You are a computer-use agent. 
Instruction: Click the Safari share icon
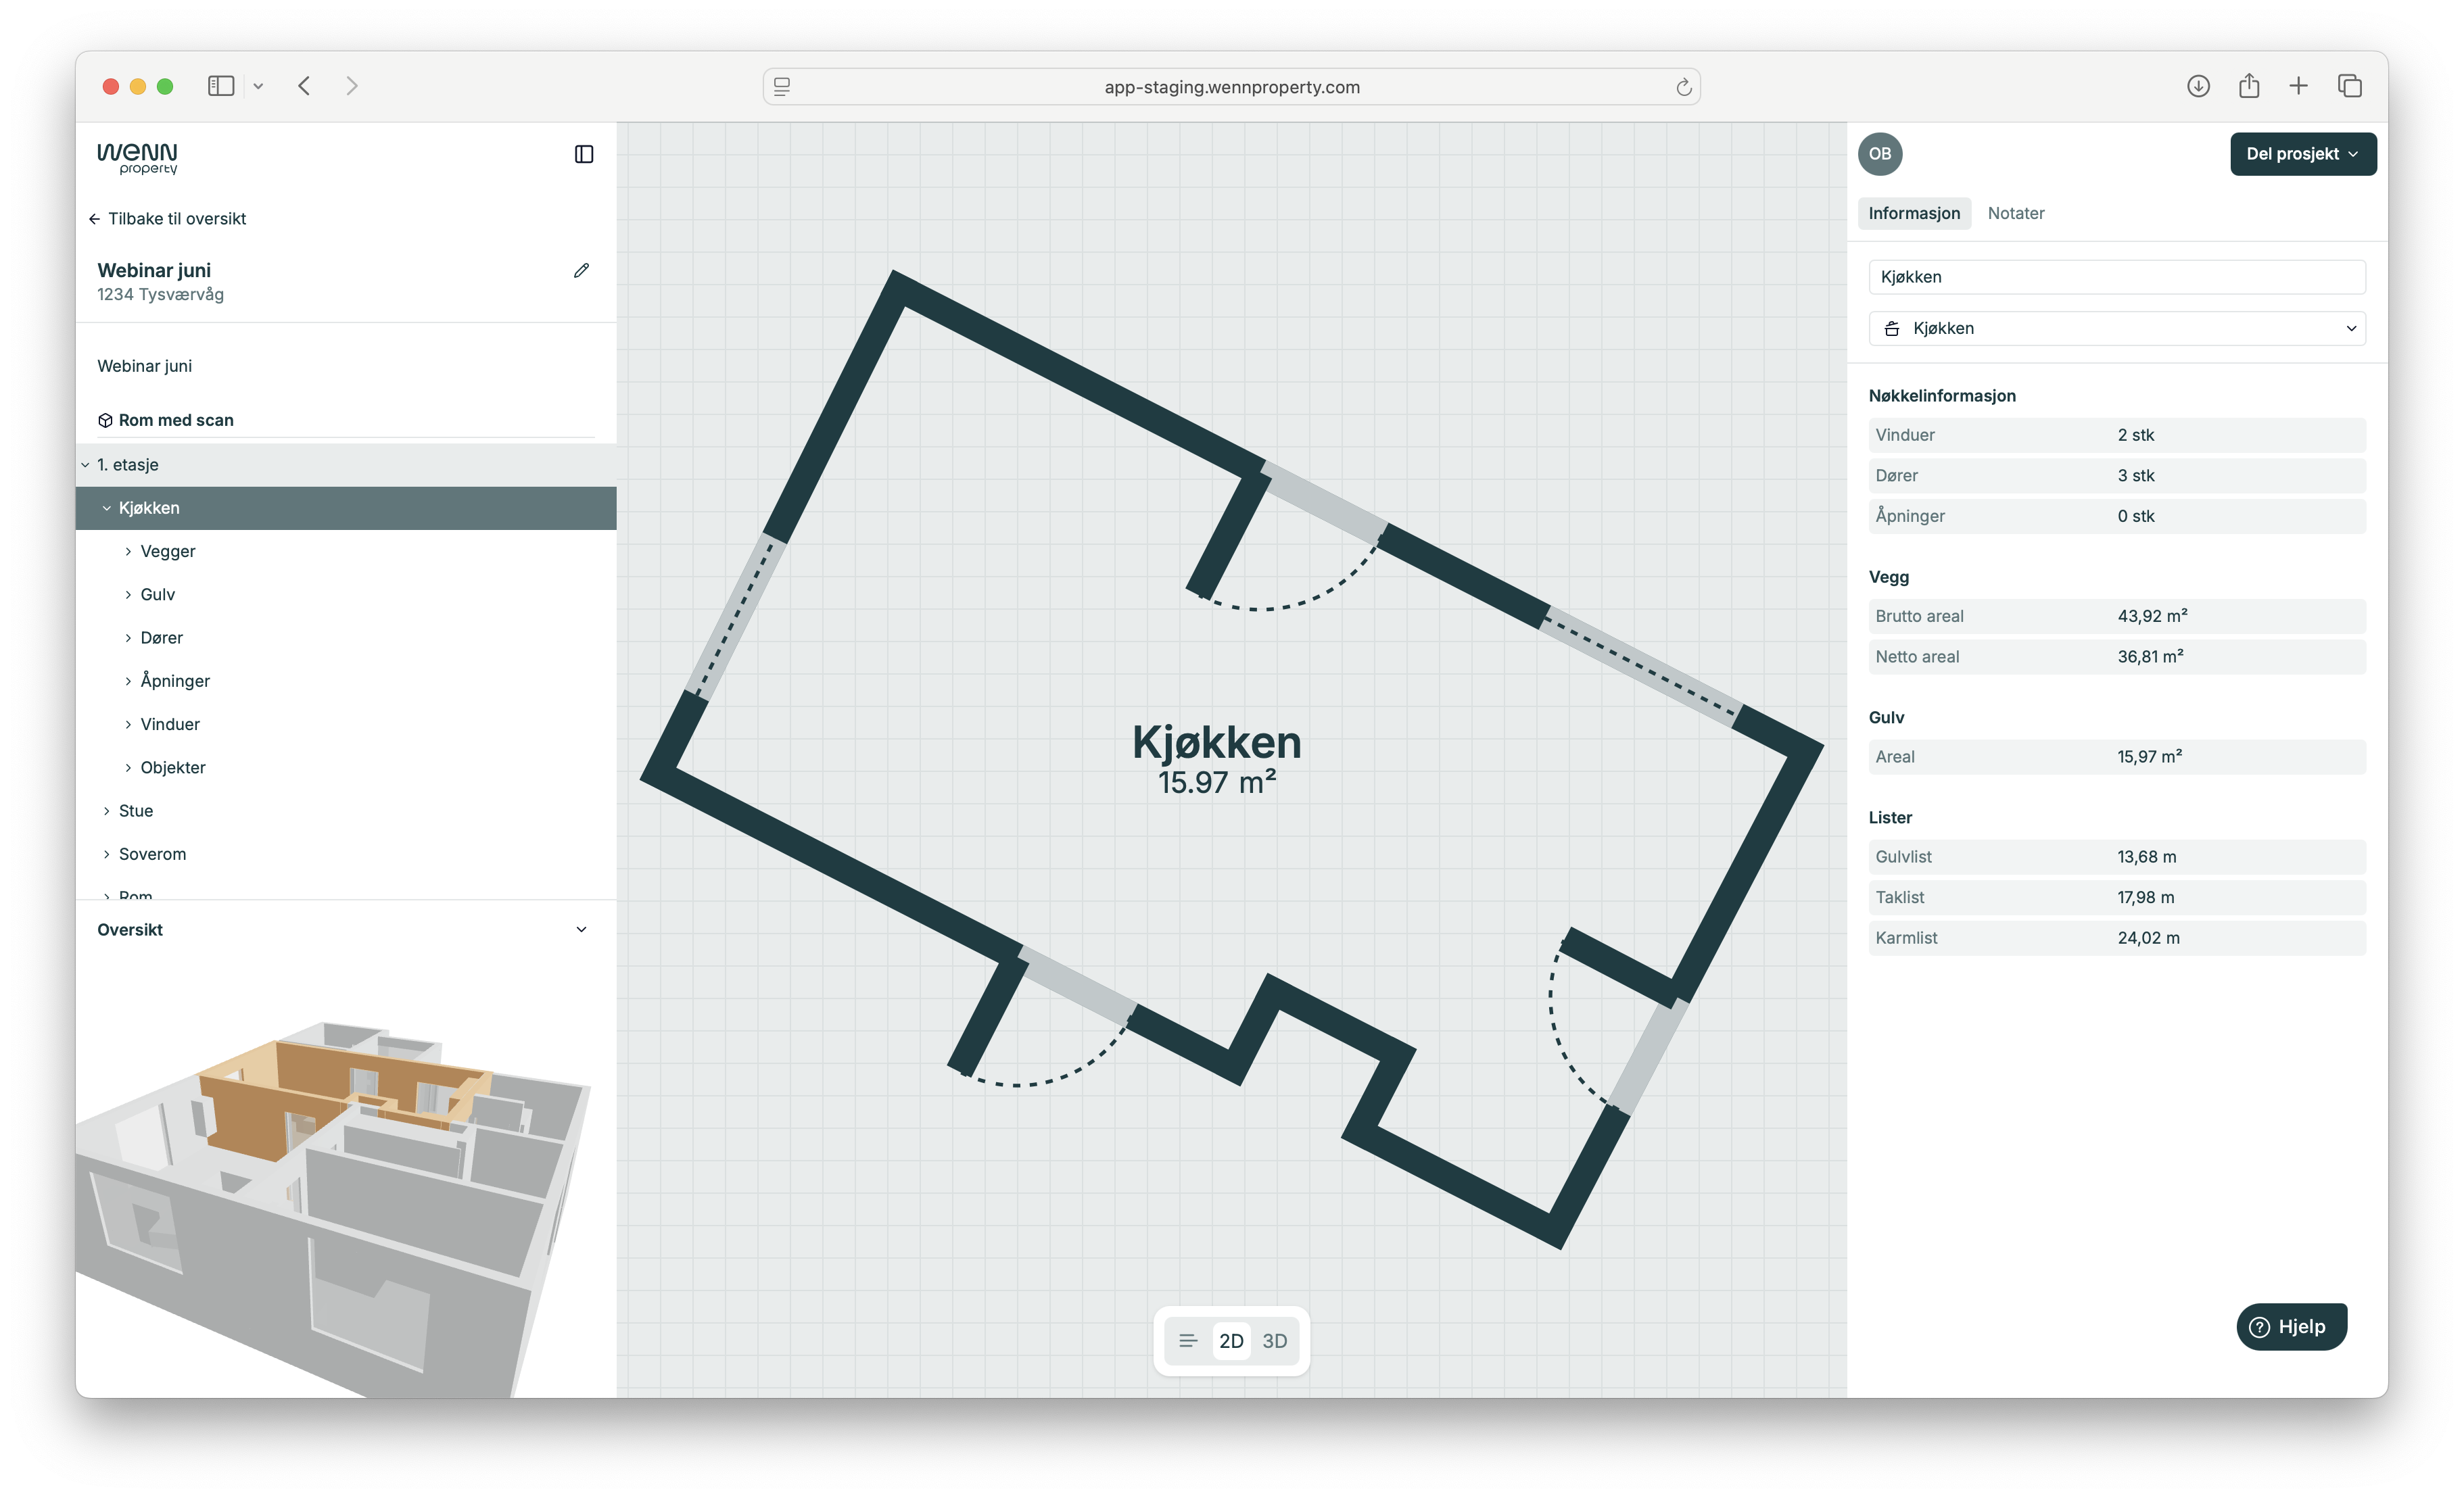[2248, 86]
